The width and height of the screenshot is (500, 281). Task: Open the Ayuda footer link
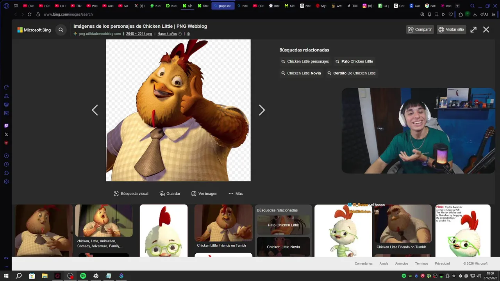(384, 263)
